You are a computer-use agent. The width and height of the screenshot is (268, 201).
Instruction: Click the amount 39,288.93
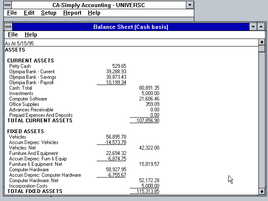(116, 72)
